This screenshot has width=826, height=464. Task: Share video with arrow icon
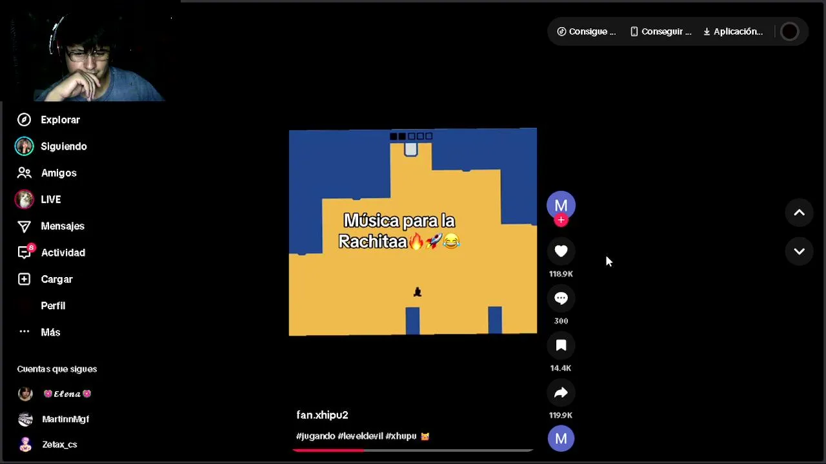(561, 392)
